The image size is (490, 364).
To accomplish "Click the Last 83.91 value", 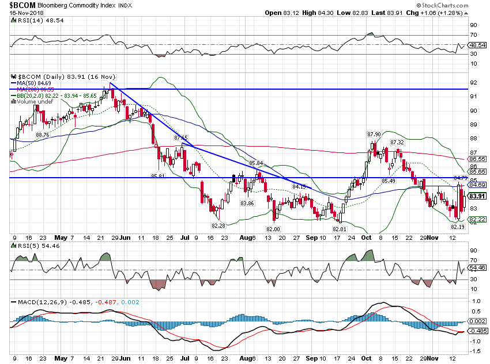I will pyautogui.click(x=387, y=13).
